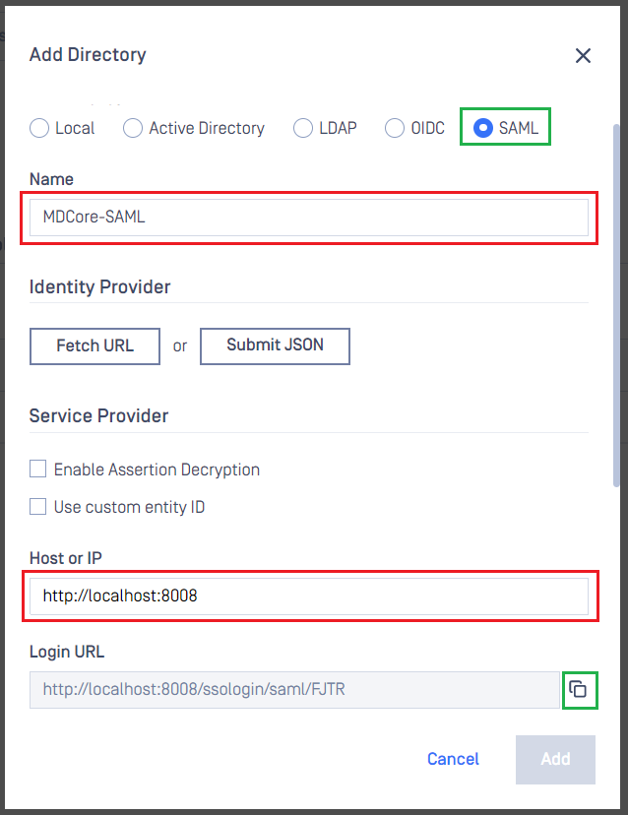Screen dimensions: 628x815
Task: Click the Add button
Action: pos(555,759)
